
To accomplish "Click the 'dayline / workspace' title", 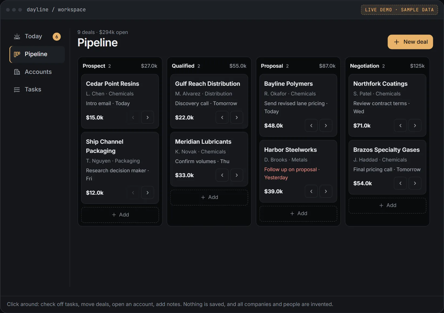I will pyautogui.click(x=56, y=10).
